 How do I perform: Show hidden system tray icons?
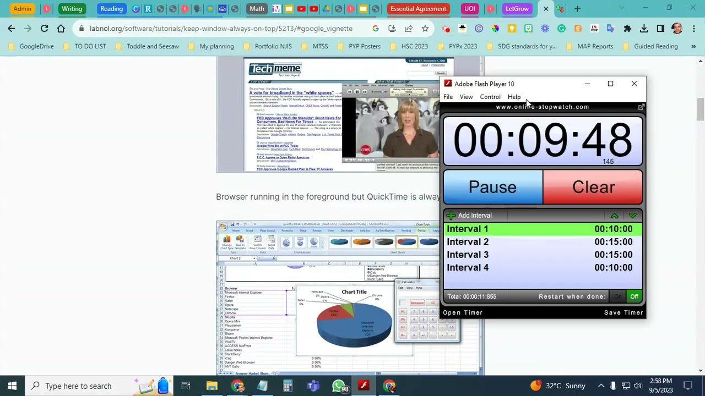click(601, 386)
